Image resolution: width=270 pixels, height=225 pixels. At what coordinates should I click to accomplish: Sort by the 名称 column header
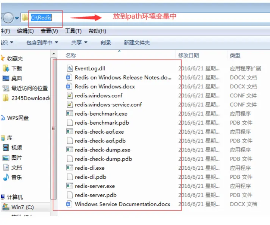(71, 55)
